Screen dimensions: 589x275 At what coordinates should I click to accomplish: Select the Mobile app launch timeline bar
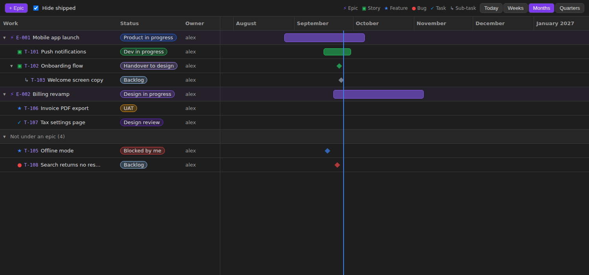click(324, 38)
